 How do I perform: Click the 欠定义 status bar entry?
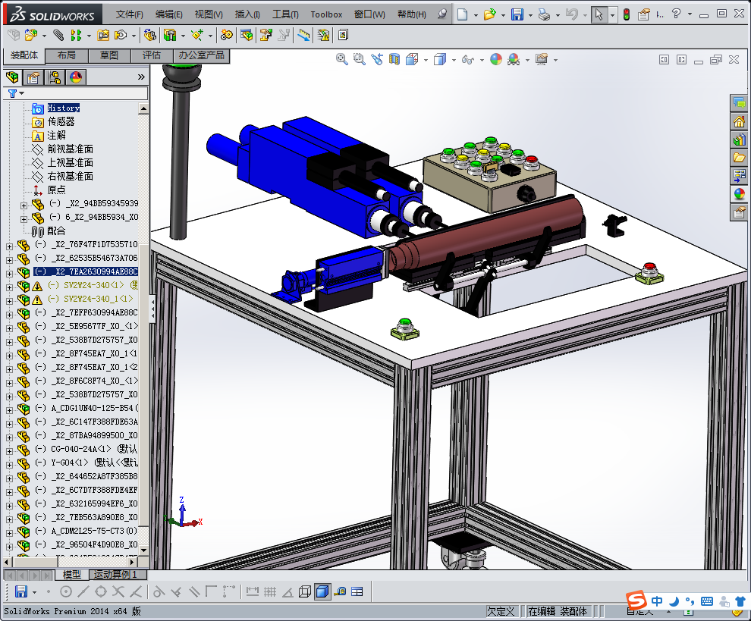click(501, 611)
